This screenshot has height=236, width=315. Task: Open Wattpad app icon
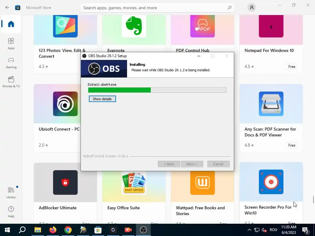point(202,183)
